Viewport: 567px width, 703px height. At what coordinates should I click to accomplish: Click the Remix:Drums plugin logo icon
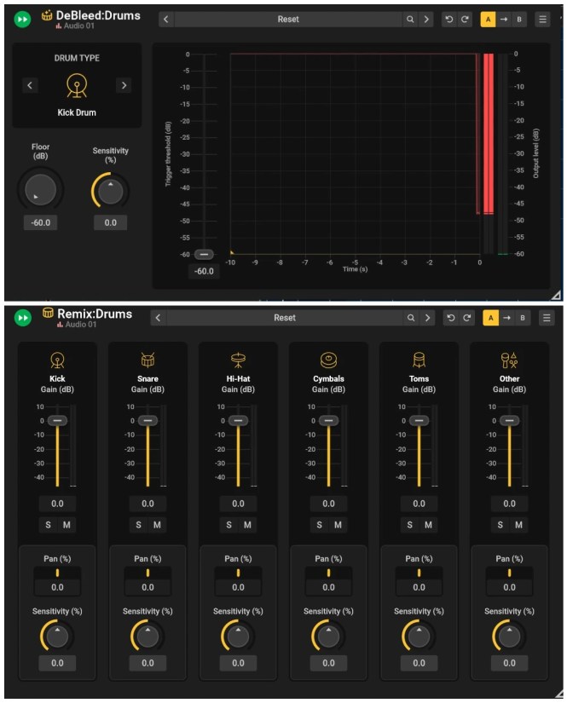pos(48,313)
